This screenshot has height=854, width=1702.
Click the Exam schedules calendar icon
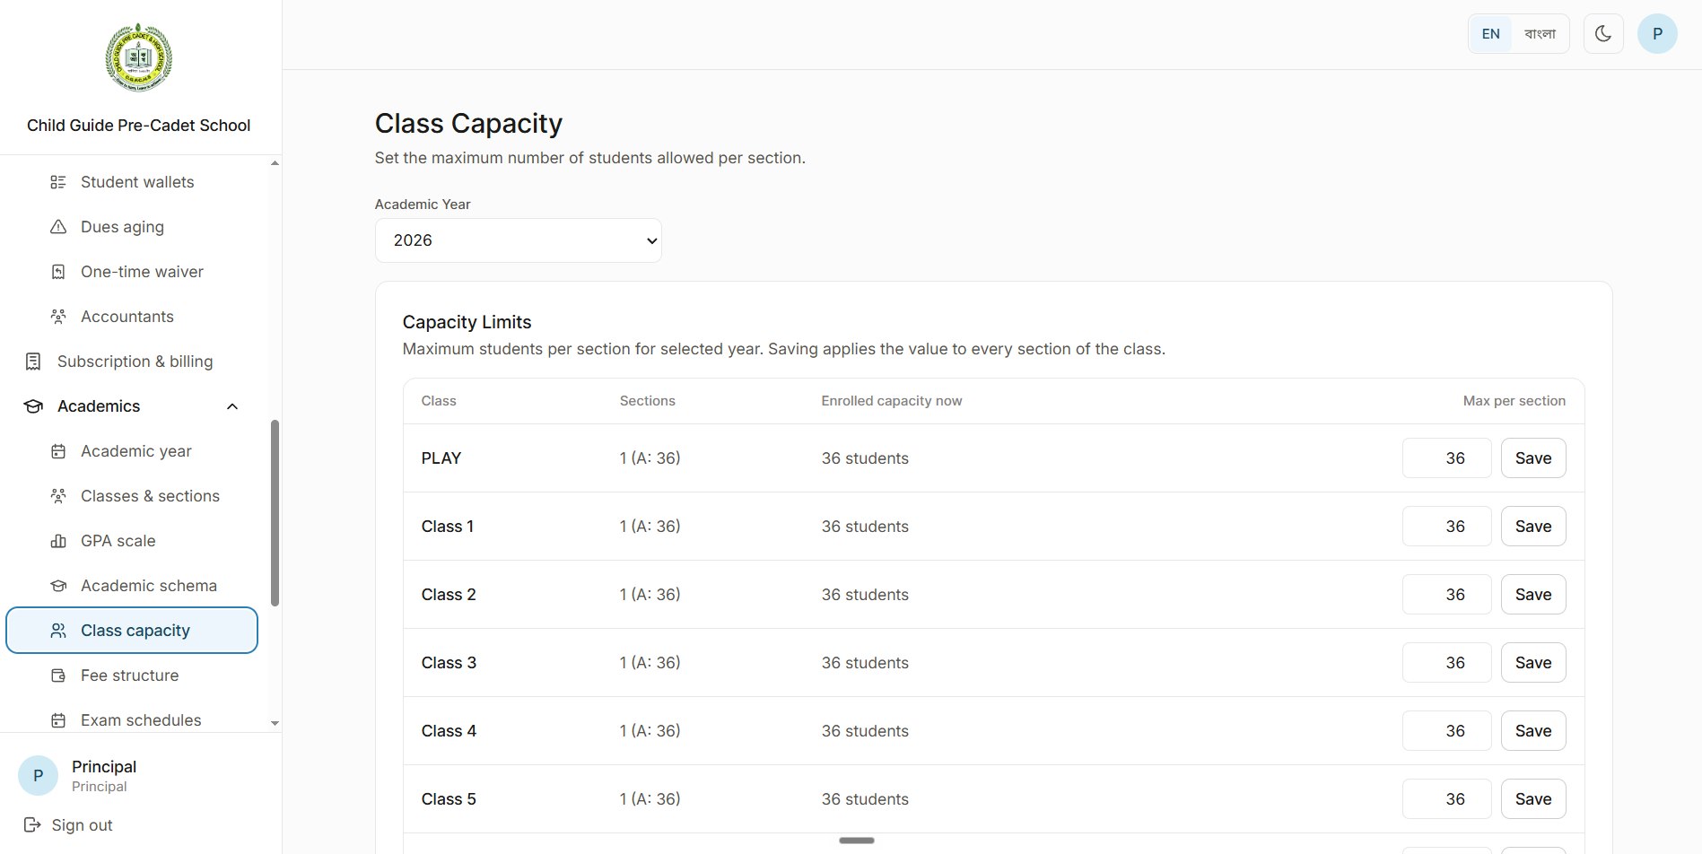pos(58,720)
